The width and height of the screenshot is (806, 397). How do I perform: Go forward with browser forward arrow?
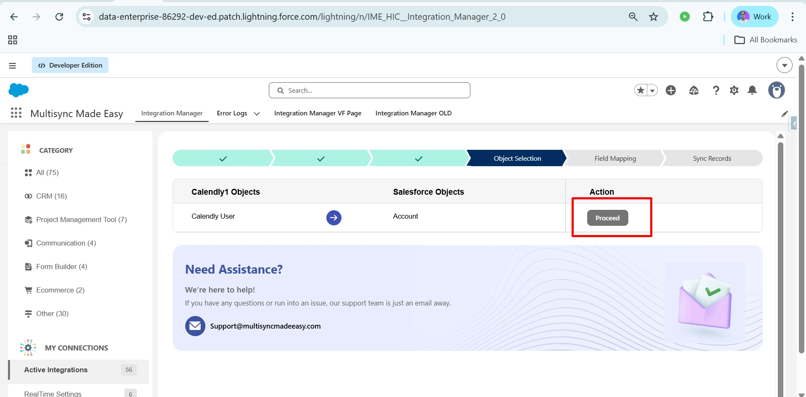[37, 17]
